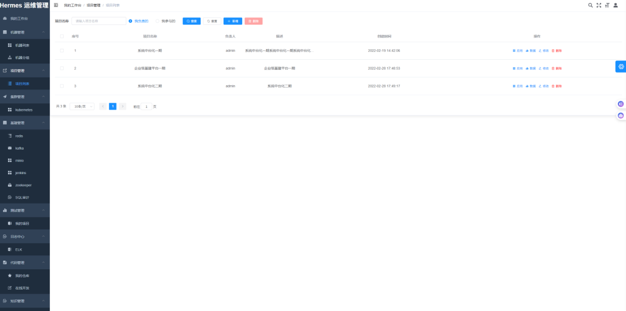626x311 pixels.
Task: Click the blue 搜索 button
Action: [192, 21]
